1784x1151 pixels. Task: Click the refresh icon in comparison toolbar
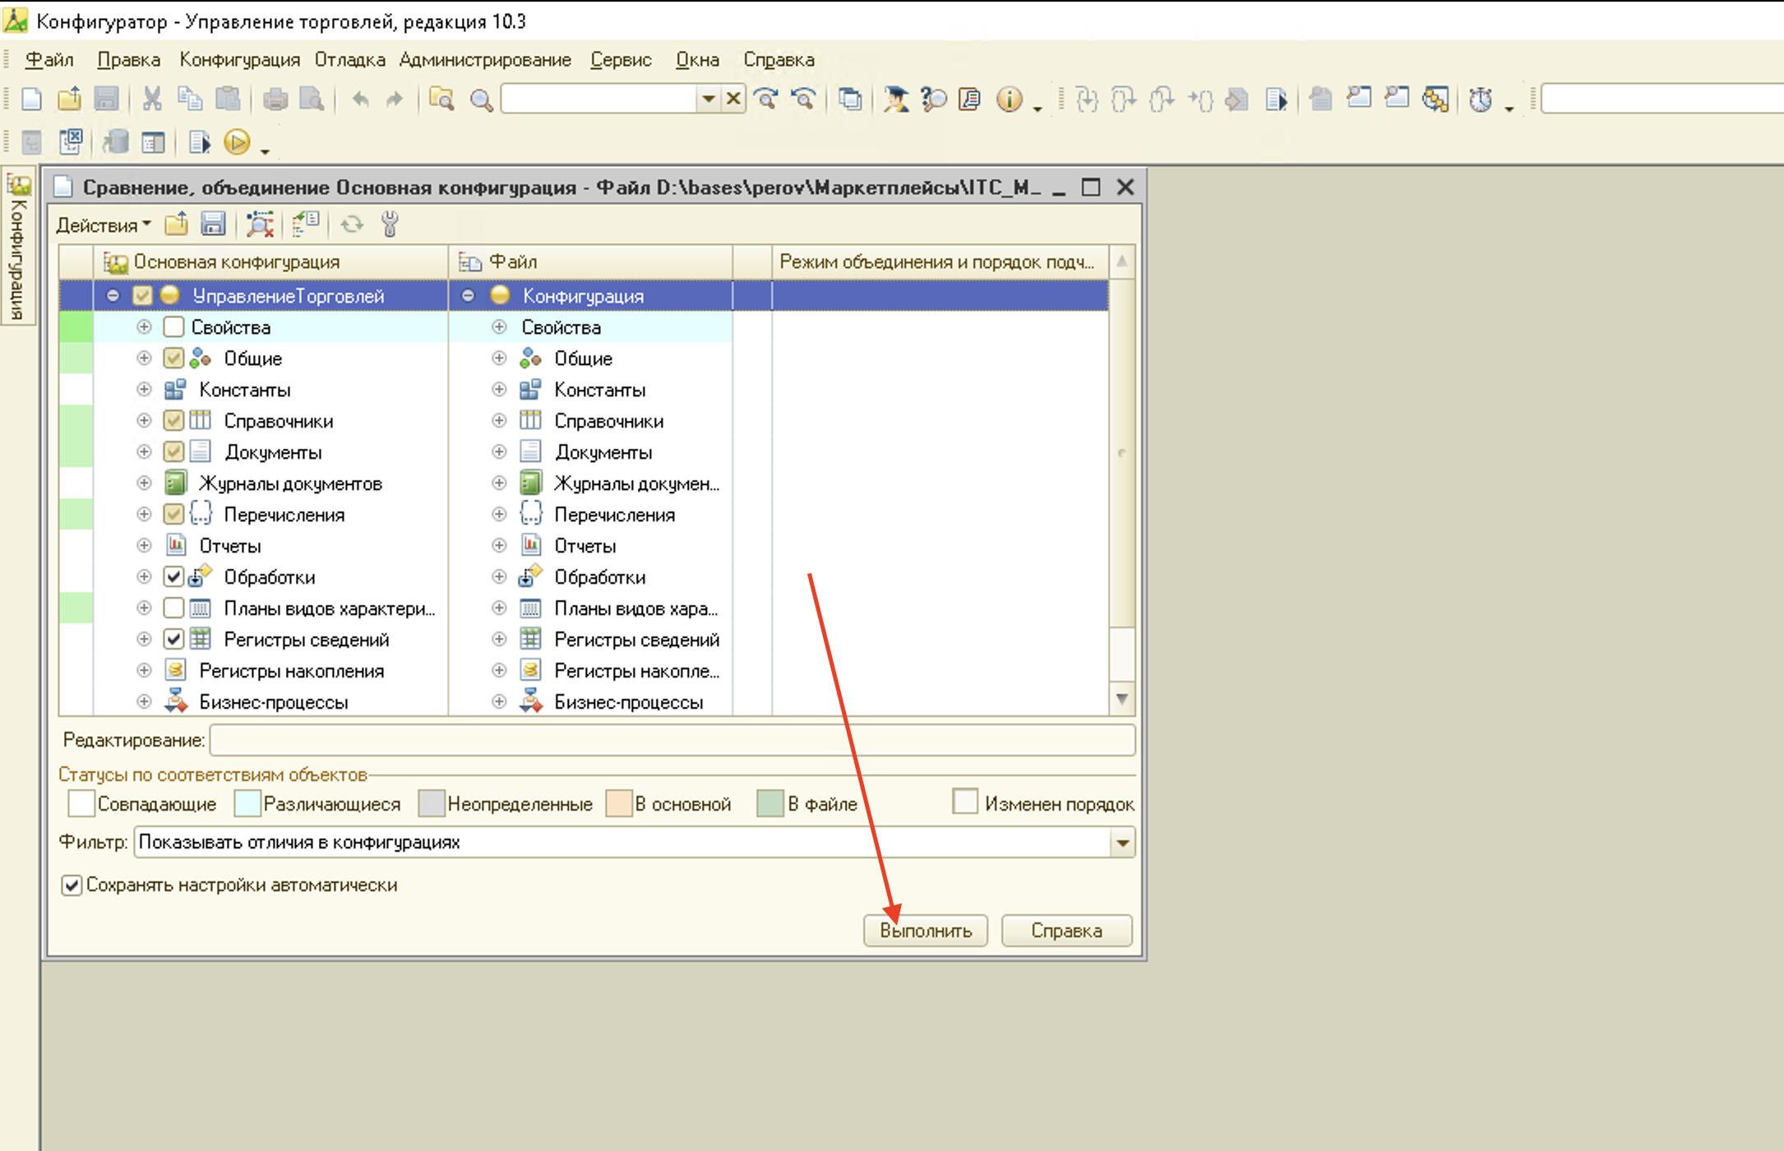coord(352,224)
